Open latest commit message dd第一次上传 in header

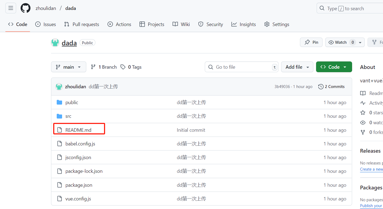(103, 87)
